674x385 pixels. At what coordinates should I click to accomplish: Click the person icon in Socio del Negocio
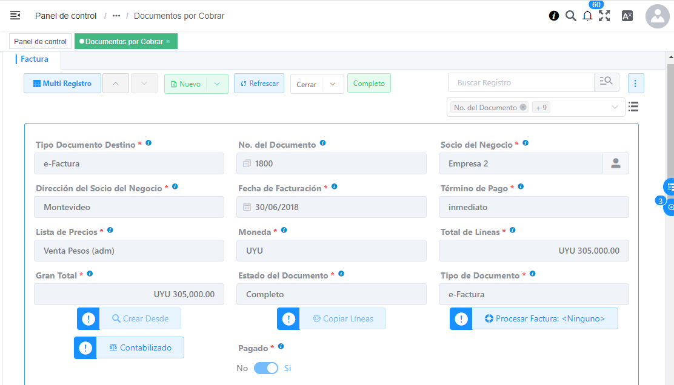pyautogui.click(x=616, y=163)
